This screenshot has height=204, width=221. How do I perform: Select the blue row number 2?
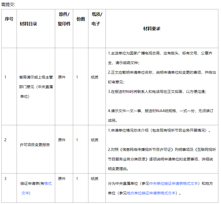coord(6,140)
